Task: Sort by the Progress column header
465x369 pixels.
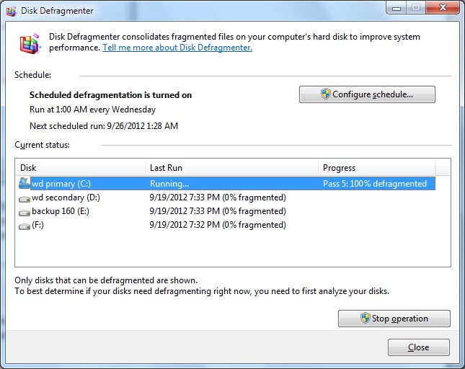Action: coord(376,168)
